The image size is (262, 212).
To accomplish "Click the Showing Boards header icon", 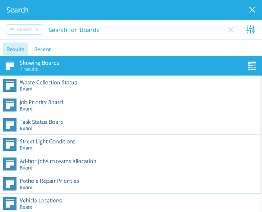I will coord(10,66).
